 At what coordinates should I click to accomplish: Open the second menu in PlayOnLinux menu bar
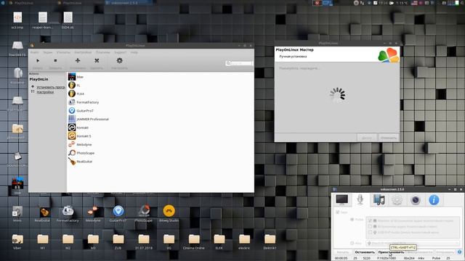(x=48, y=52)
